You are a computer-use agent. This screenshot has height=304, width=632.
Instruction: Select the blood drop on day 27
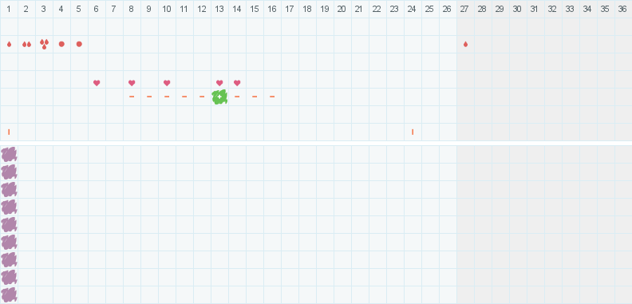point(465,44)
